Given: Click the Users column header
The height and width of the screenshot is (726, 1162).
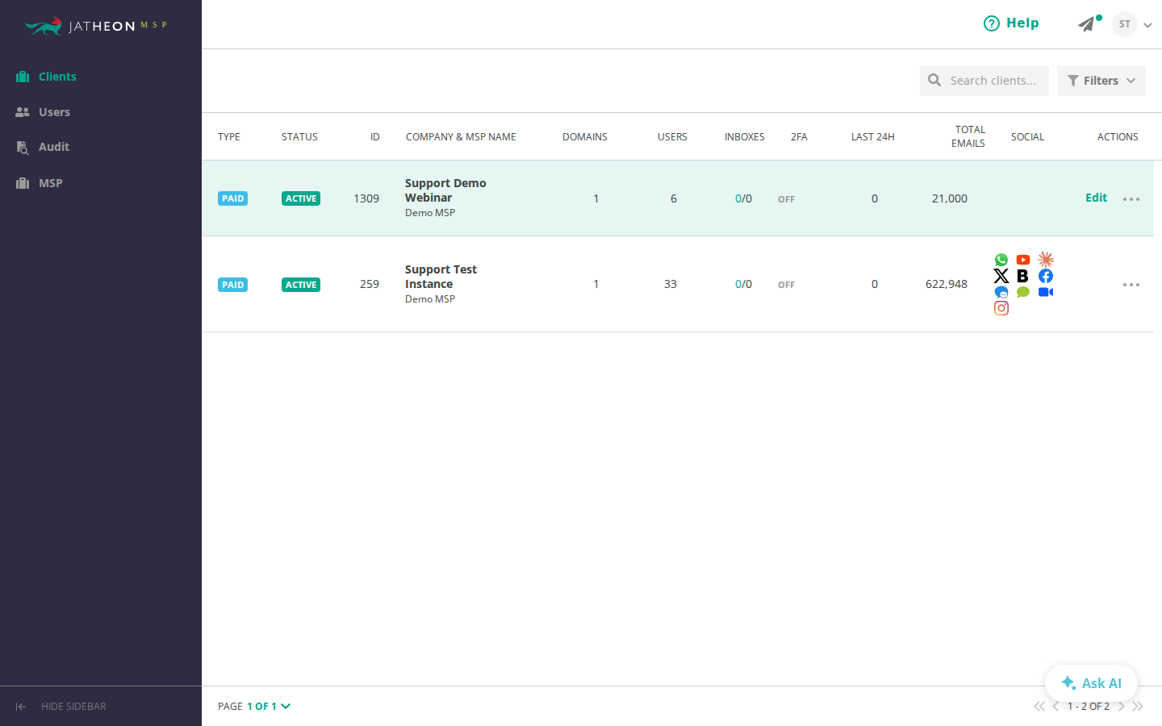Looking at the screenshot, I should 672,137.
